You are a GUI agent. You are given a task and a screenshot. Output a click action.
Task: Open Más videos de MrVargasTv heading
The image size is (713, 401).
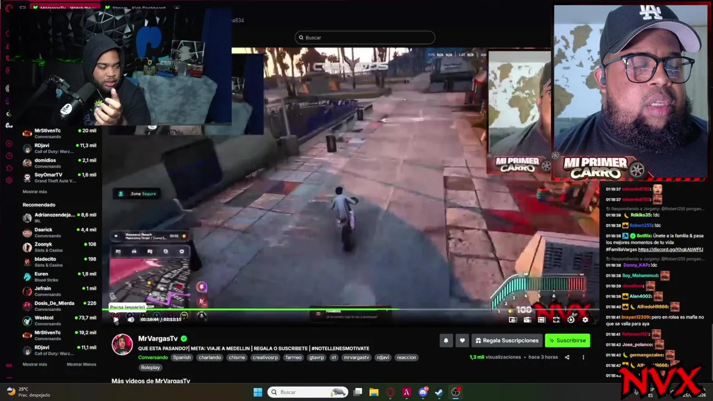pyautogui.click(x=150, y=381)
